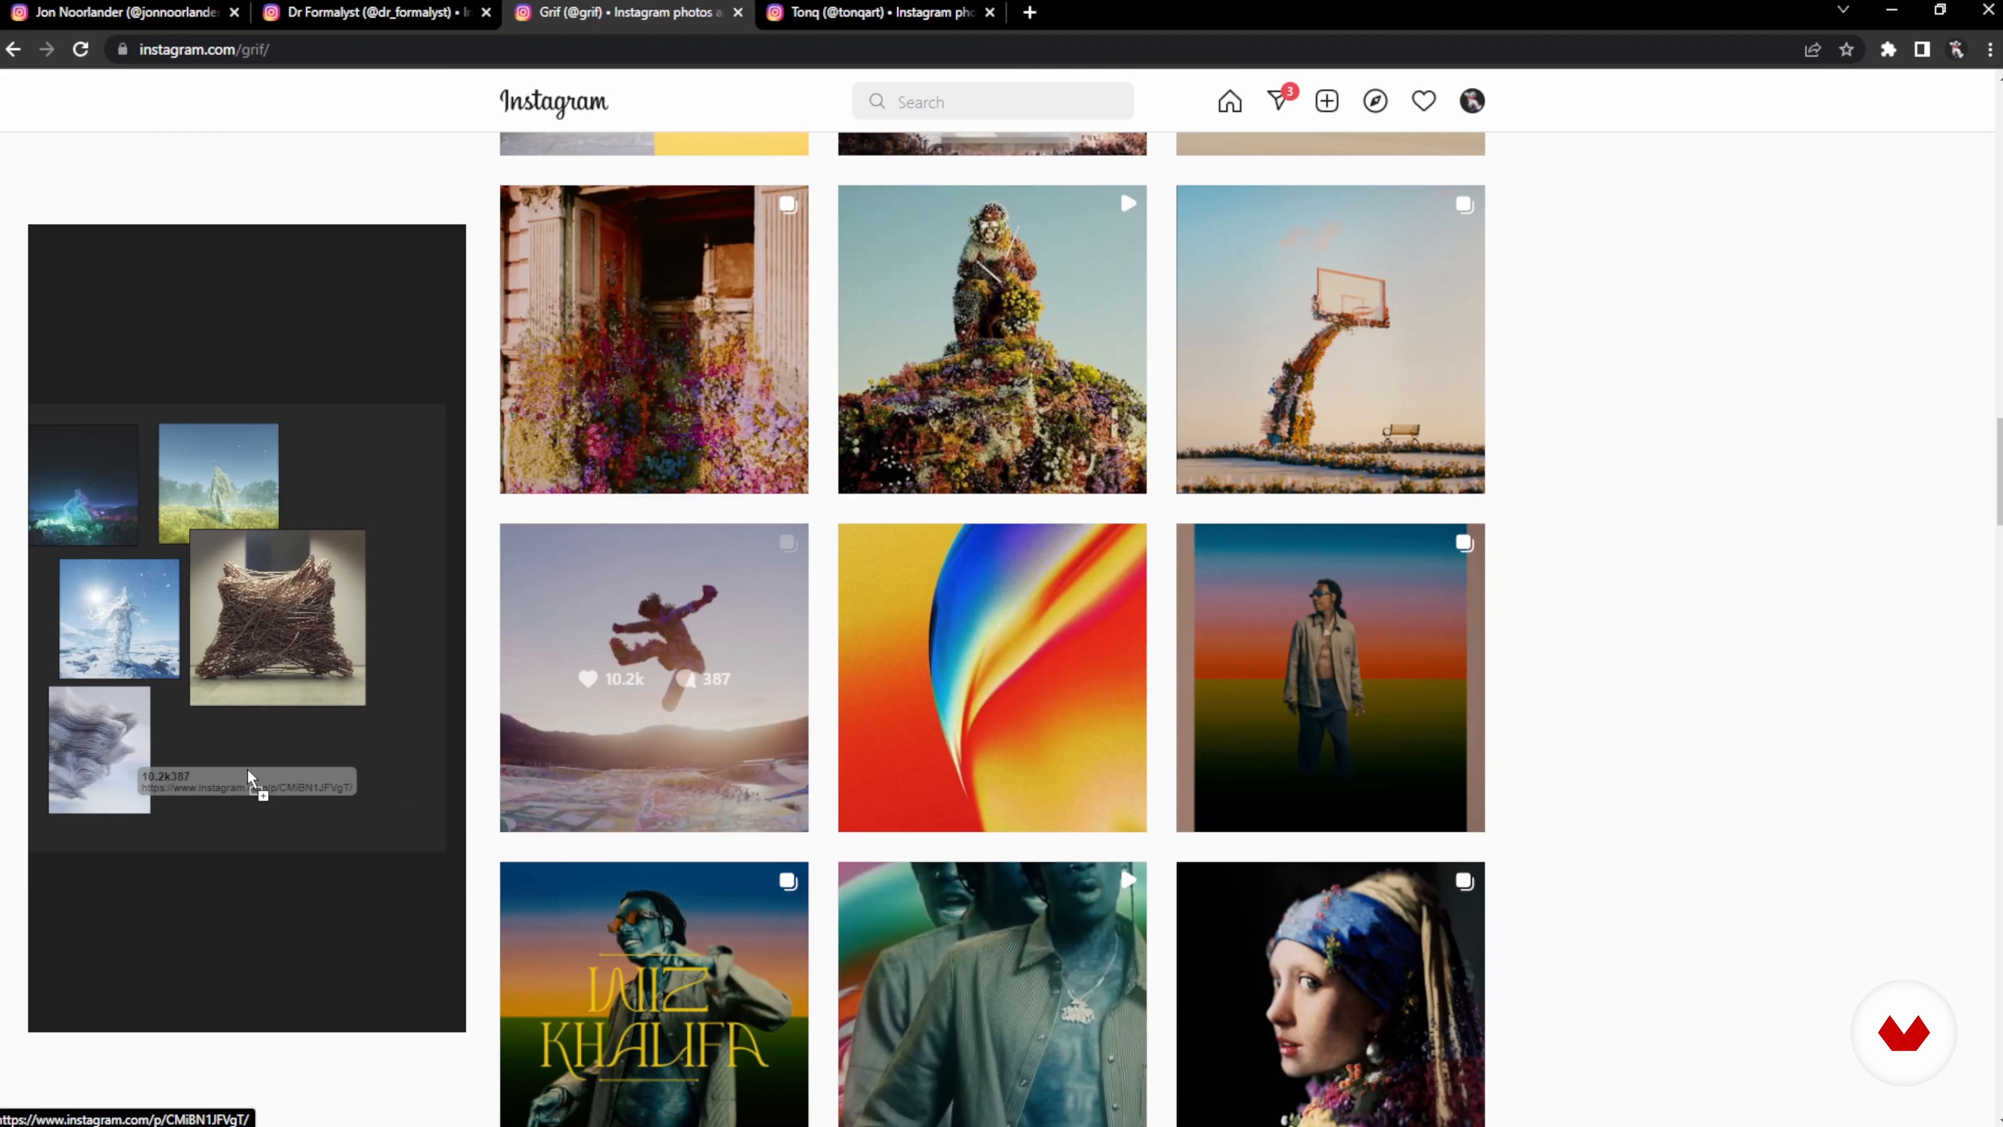Select the woven twig sculpture reference image
This screenshot has width=2003, height=1127.
277,618
